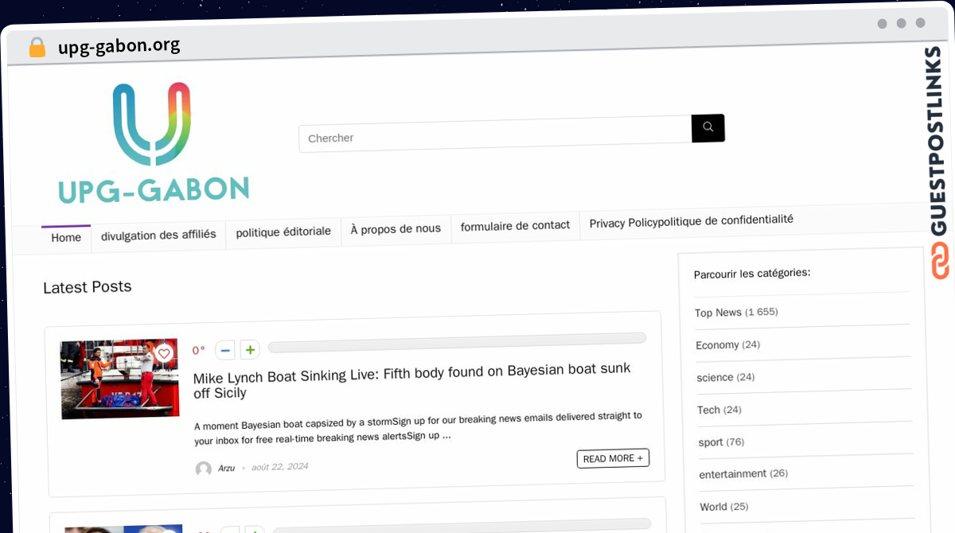The width and height of the screenshot is (955, 533).
Task: Click READ MORE + on Mike Lynch post
Action: [613, 458]
